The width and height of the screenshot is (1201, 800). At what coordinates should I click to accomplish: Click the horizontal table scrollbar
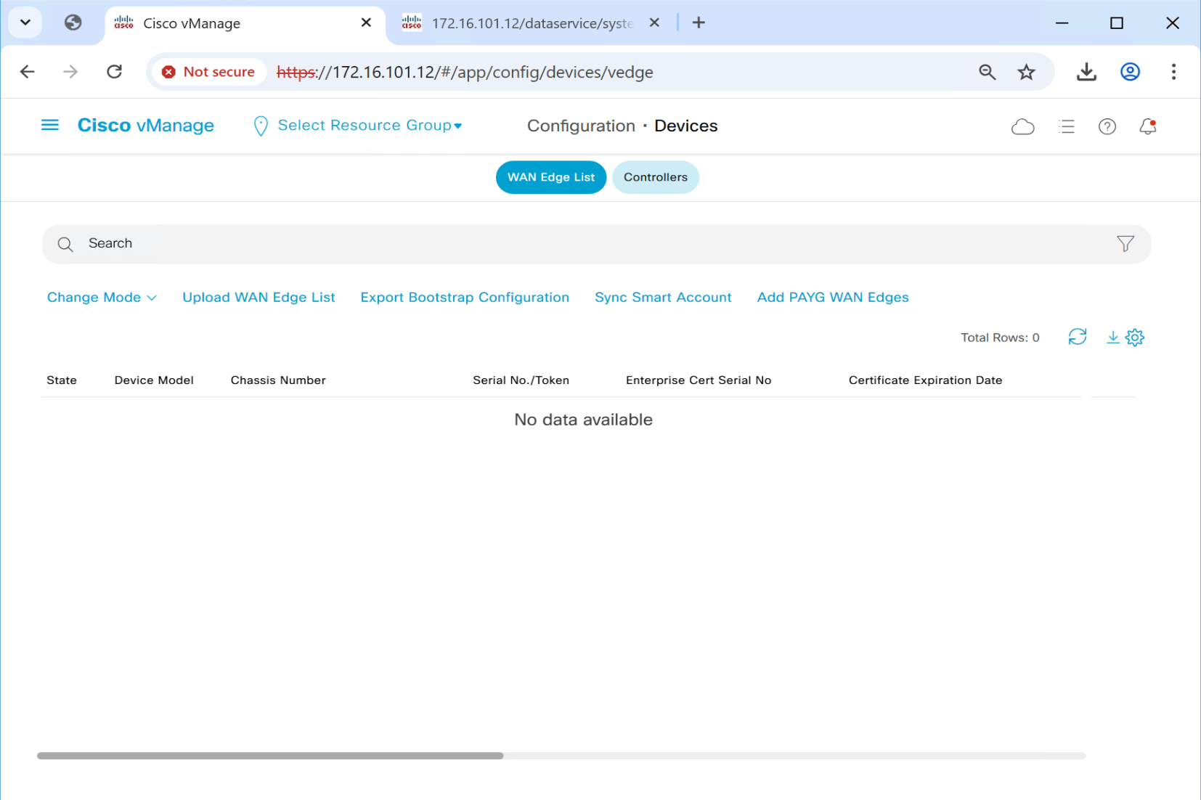pyautogui.click(x=270, y=756)
